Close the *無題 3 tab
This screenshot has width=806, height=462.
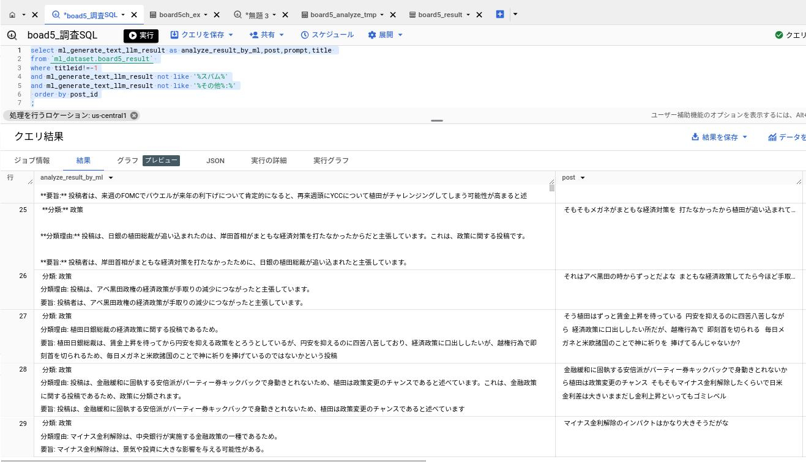click(x=285, y=15)
